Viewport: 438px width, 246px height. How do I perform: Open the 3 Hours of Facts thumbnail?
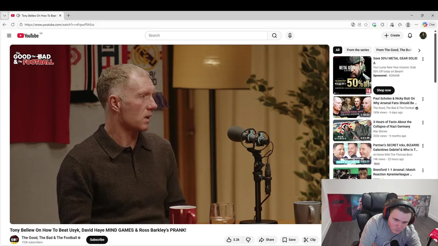click(x=352, y=130)
